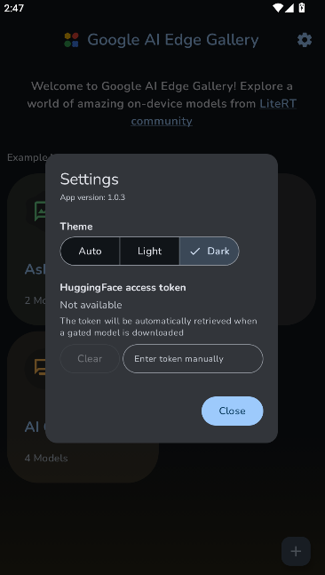Image resolution: width=325 pixels, height=575 pixels.
Task: Open the card showing 4 Models
Action: coord(83,407)
